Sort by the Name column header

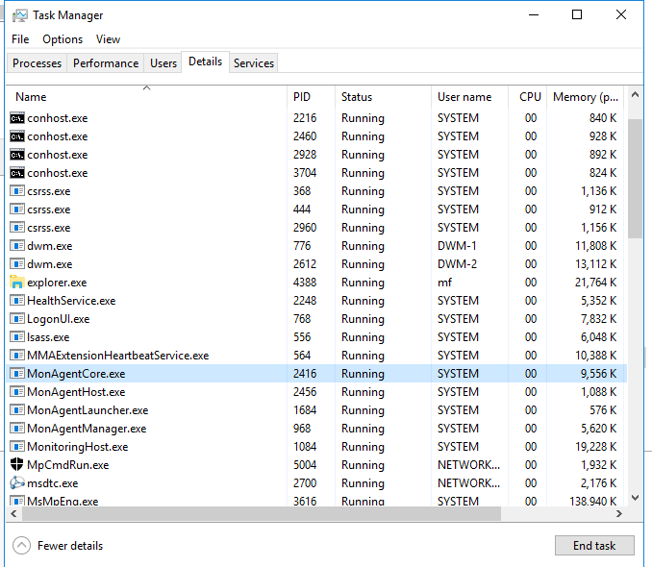tap(147, 97)
